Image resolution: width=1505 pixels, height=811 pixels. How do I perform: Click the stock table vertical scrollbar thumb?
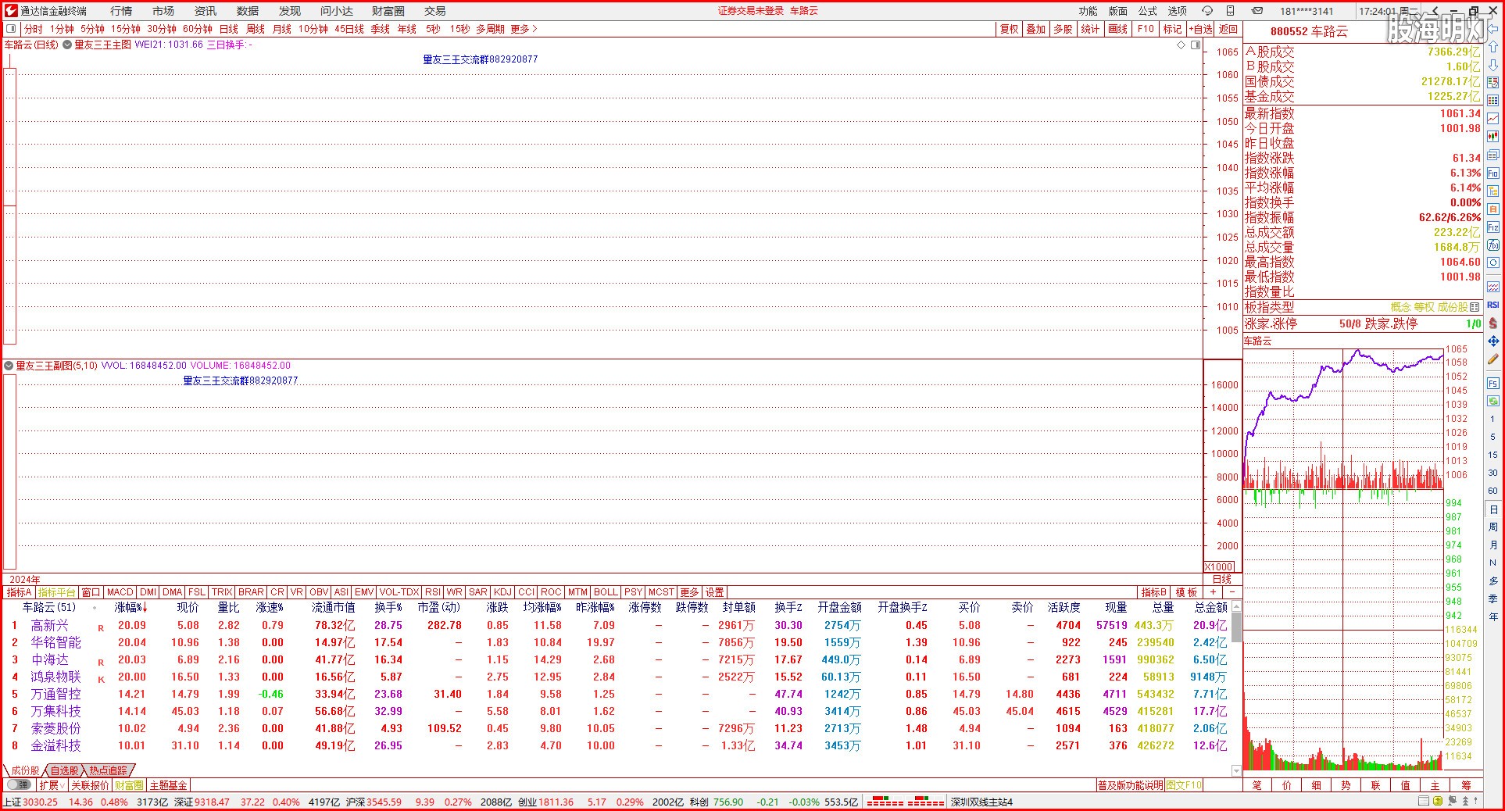(x=1236, y=627)
